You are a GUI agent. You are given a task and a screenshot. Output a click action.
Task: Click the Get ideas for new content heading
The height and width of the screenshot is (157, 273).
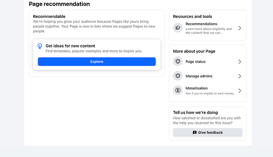click(x=70, y=46)
